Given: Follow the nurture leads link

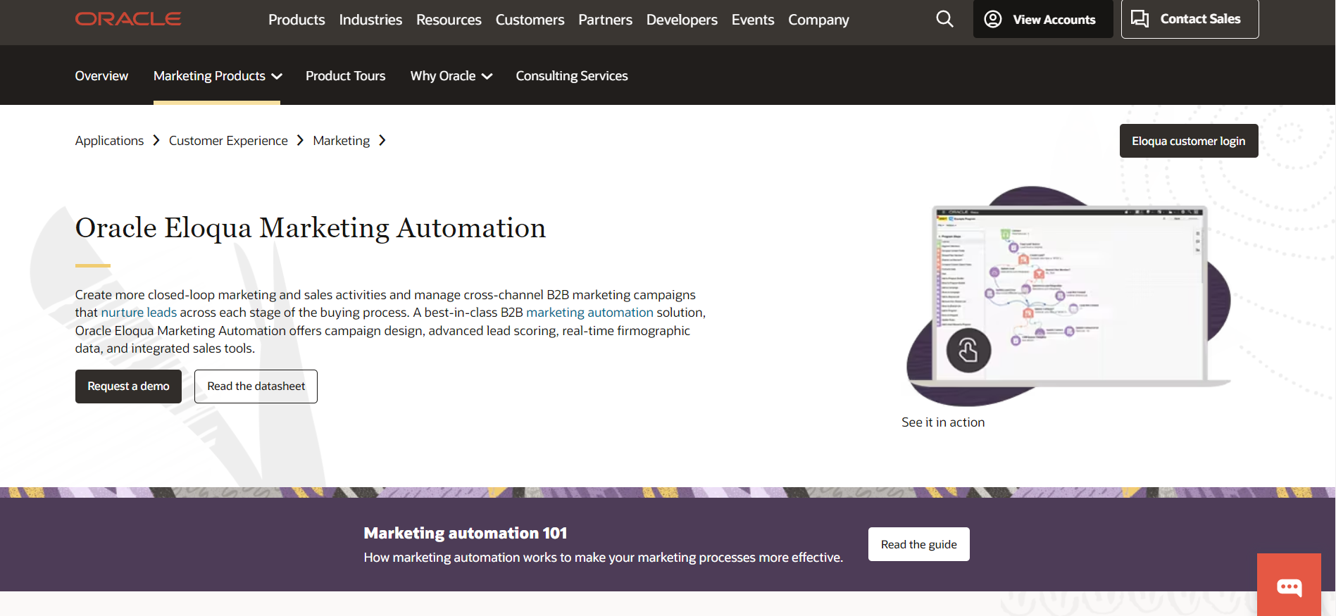Looking at the screenshot, I should click(139, 313).
